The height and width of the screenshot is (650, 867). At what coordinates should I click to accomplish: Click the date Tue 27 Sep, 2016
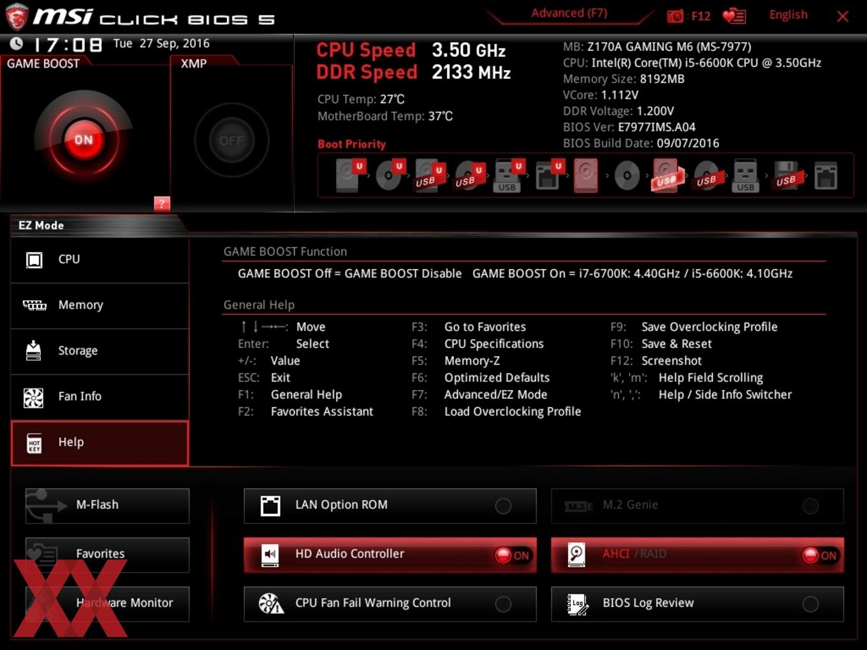click(x=161, y=43)
